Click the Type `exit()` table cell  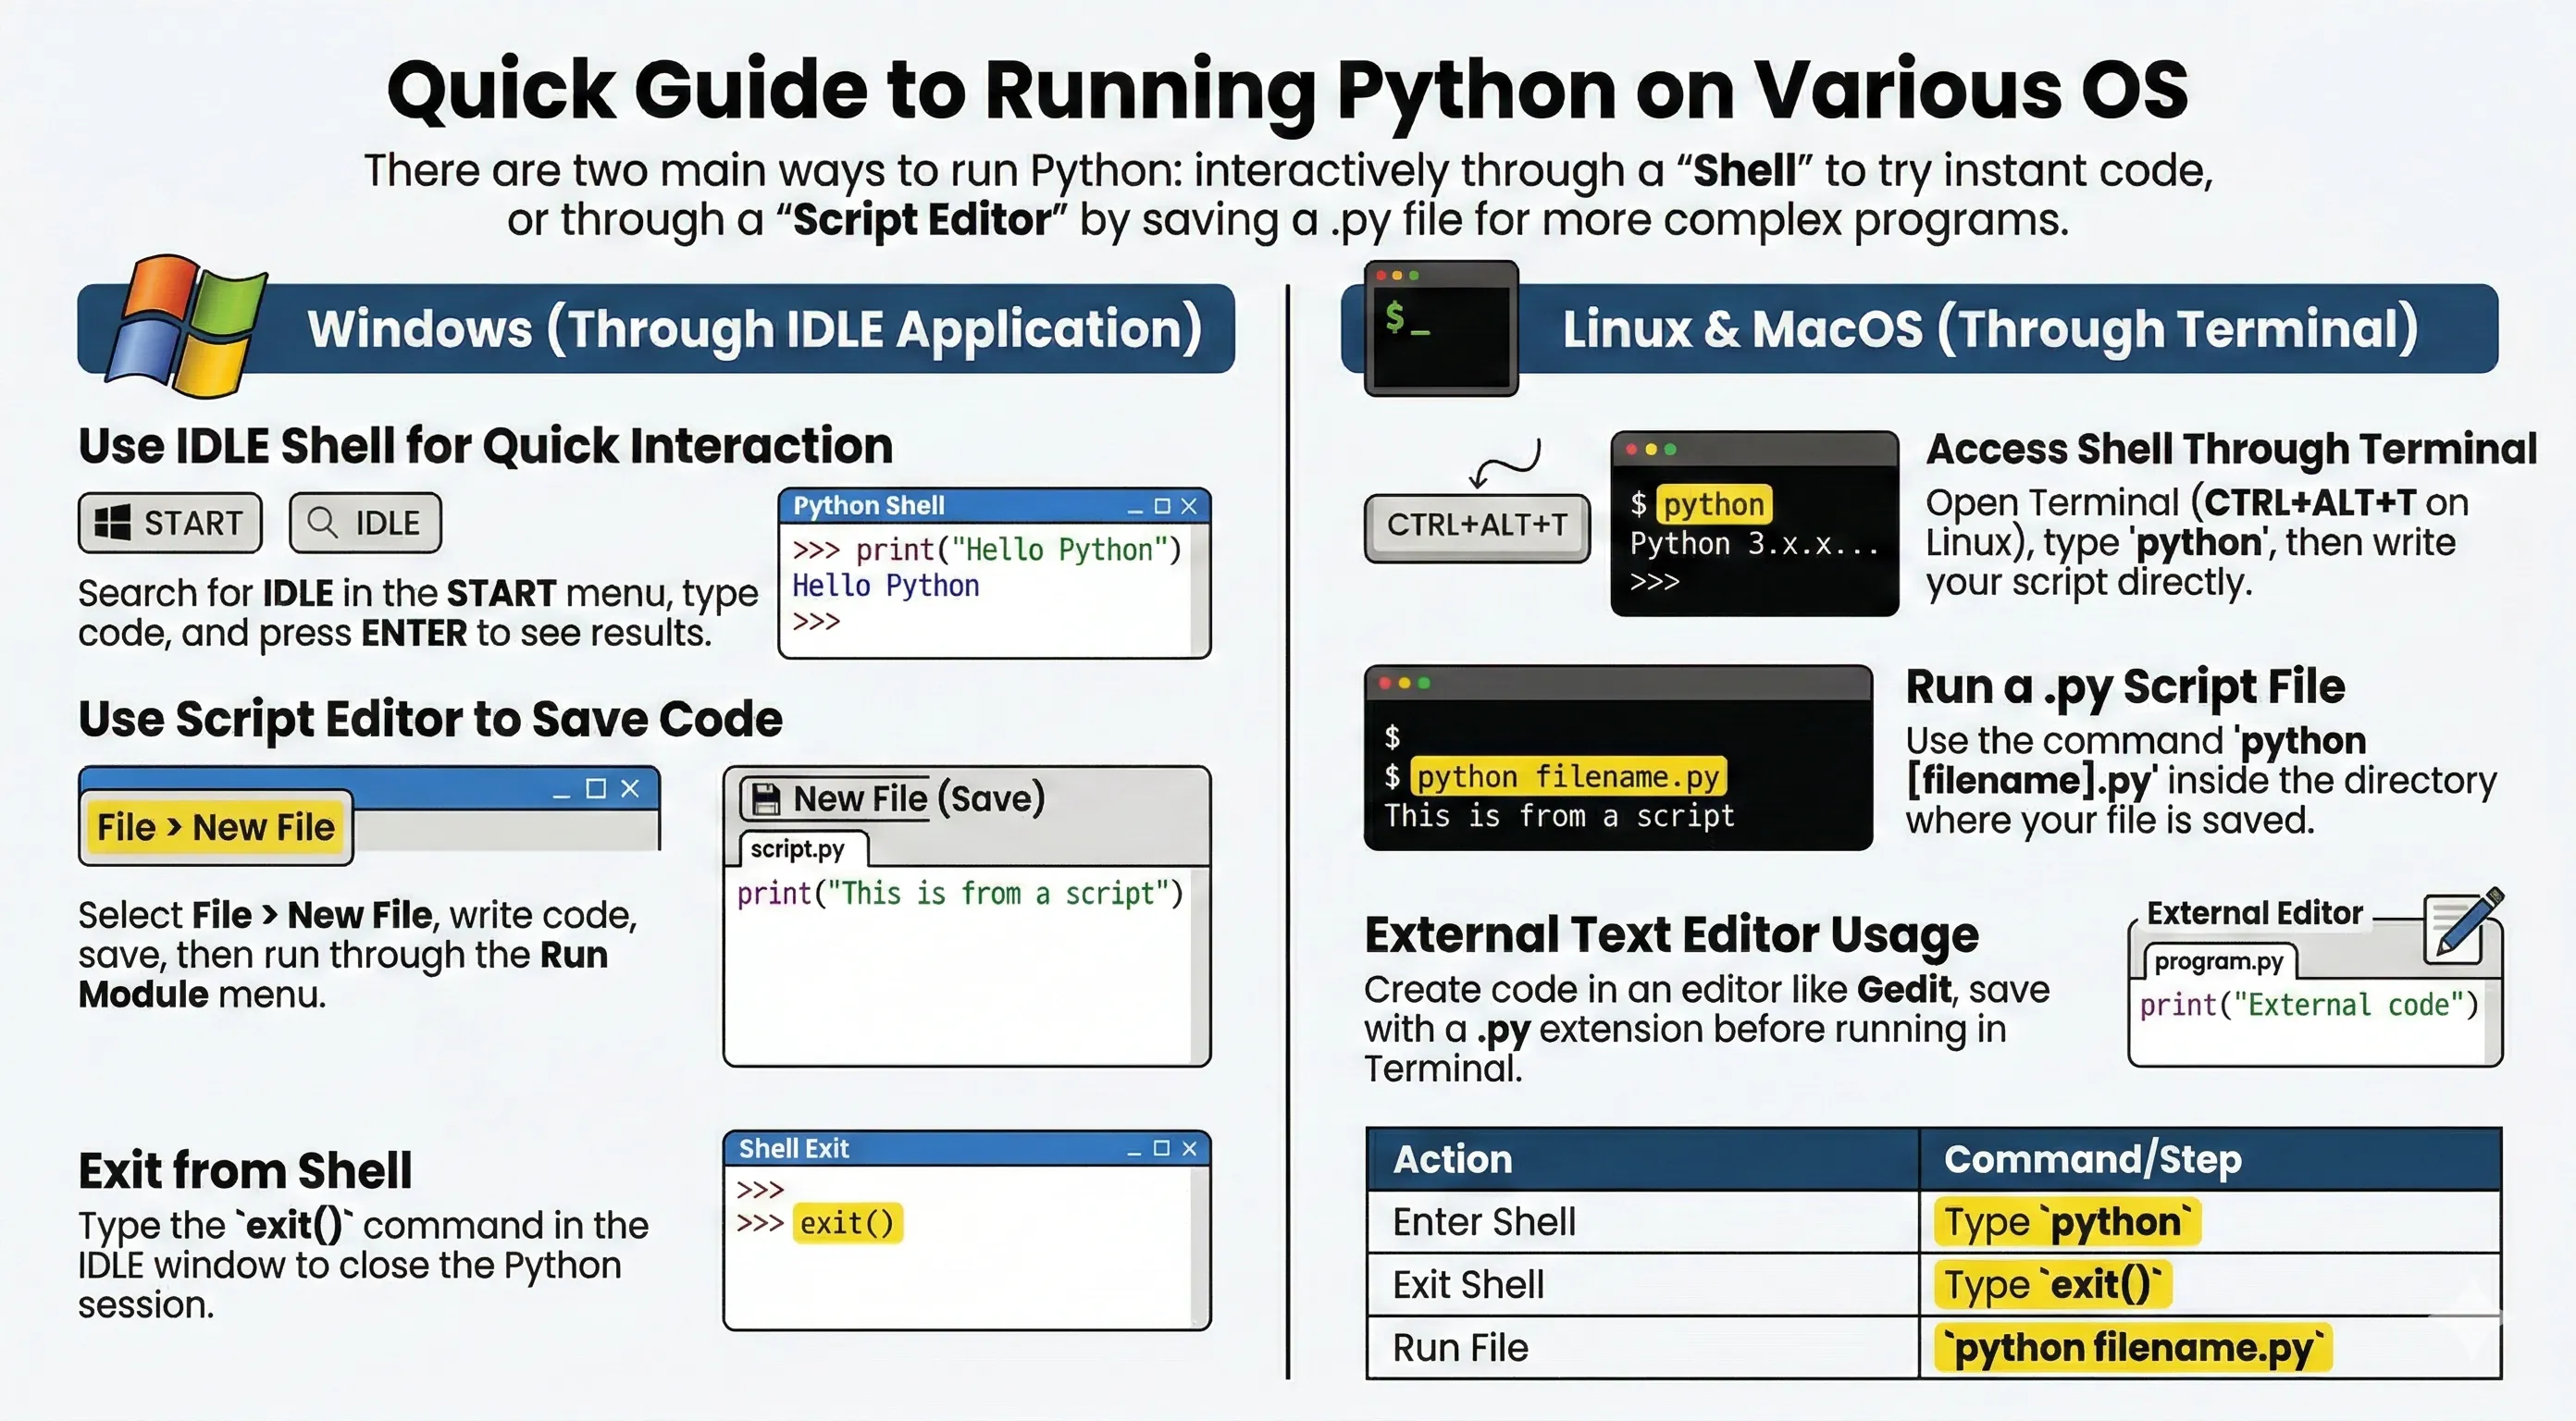pos(2211,1285)
